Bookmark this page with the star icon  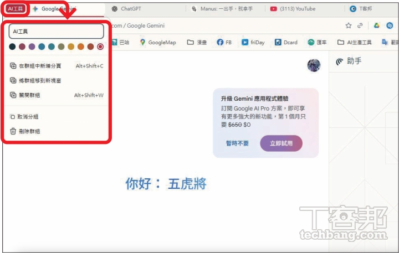point(349,25)
